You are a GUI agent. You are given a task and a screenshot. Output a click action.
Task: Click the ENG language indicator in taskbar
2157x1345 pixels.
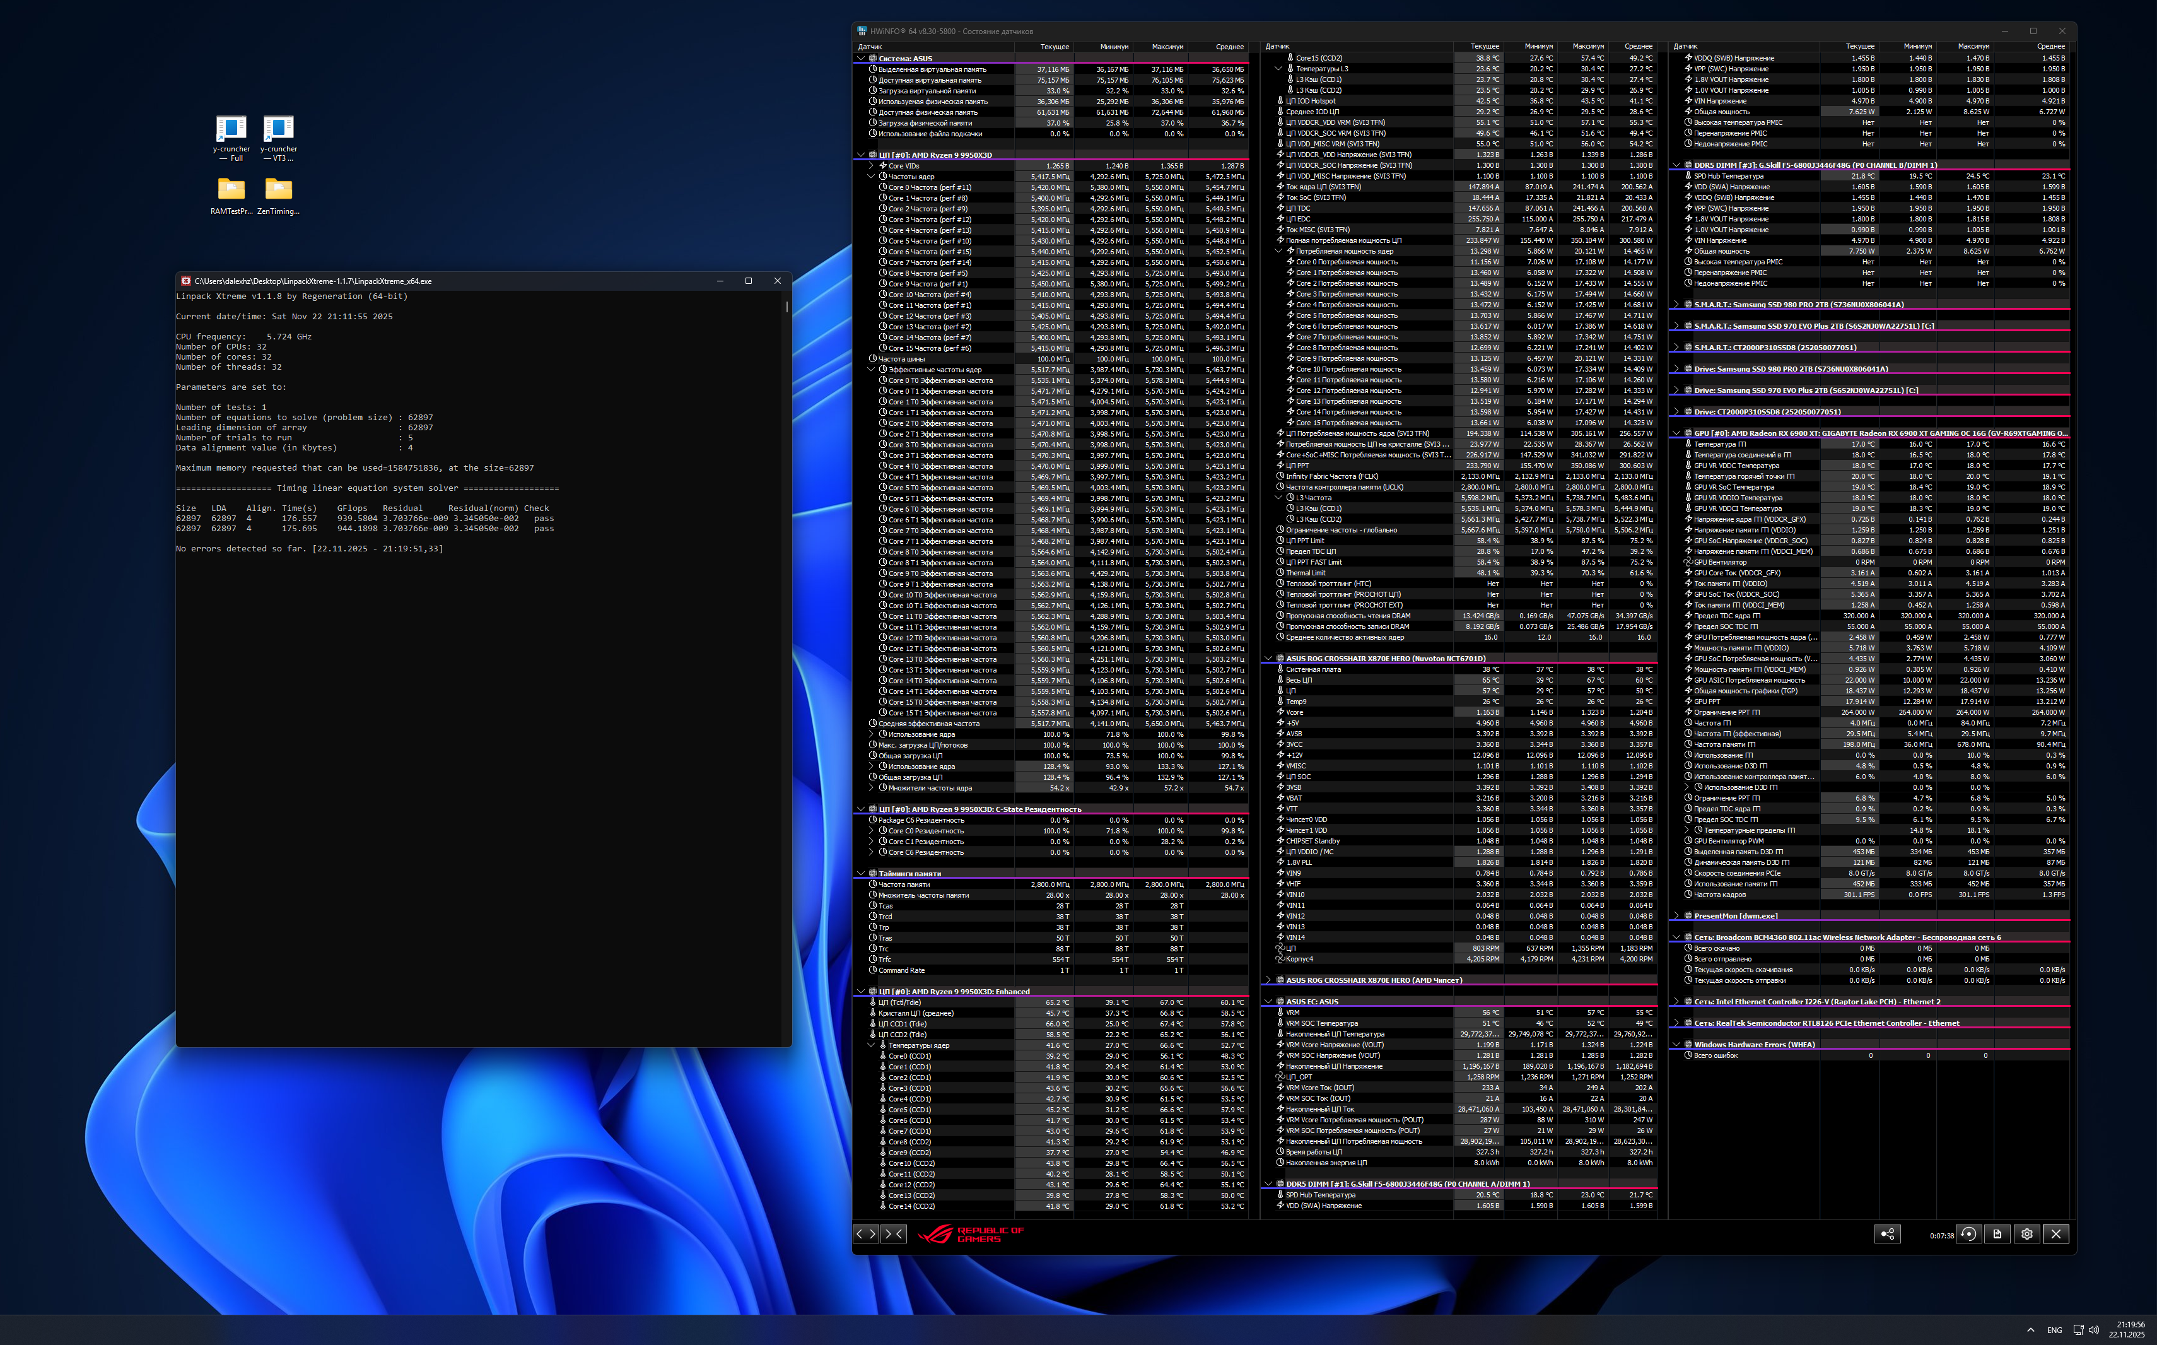tap(2054, 1330)
